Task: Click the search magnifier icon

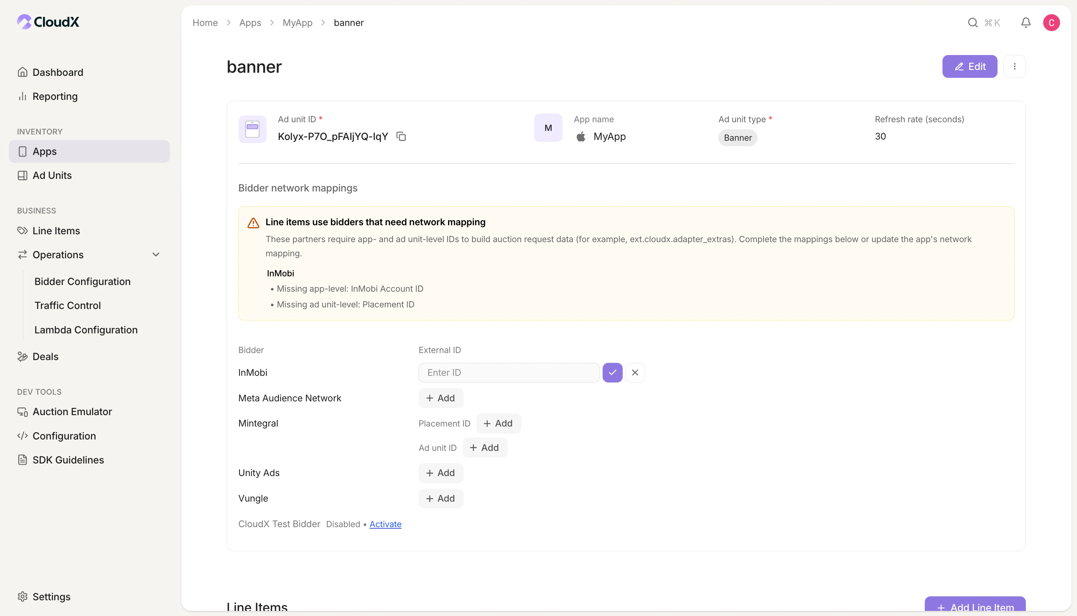Action: (972, 22)
